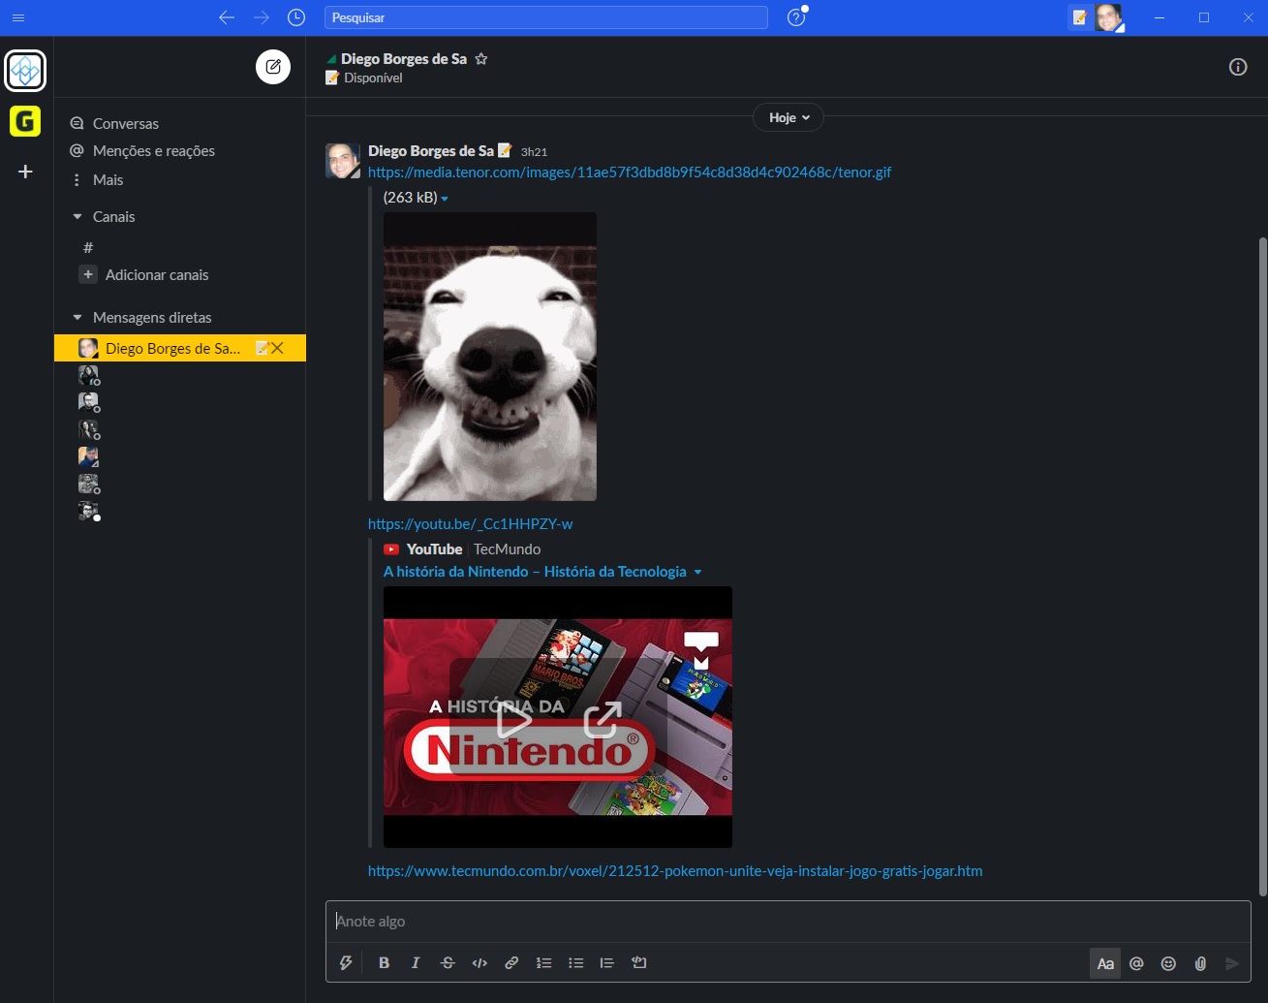
Task: Open A história da Nintendo video title
Action: [535, 572]
